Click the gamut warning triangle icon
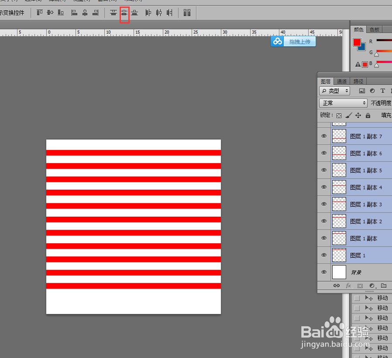 [x=358, y=65]
